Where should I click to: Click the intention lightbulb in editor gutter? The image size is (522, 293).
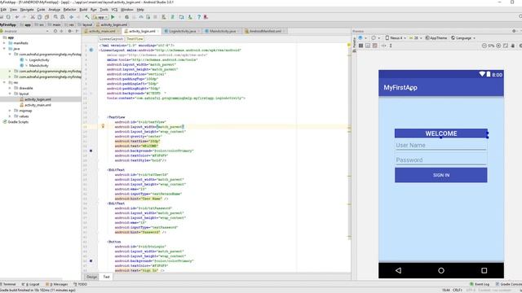103,126
